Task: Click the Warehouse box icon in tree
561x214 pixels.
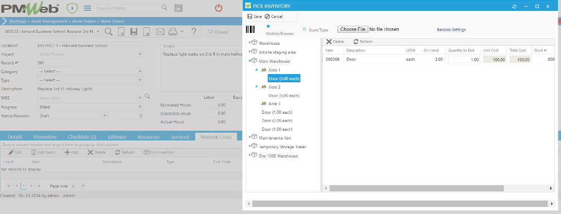Action: pos(254,43)
